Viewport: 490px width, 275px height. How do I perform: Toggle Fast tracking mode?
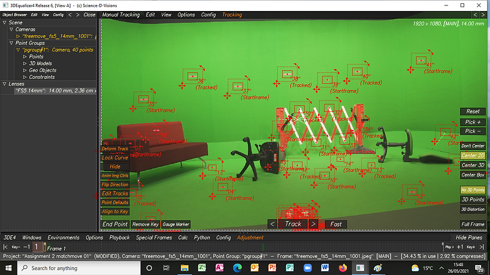click(x=336, y=224)
